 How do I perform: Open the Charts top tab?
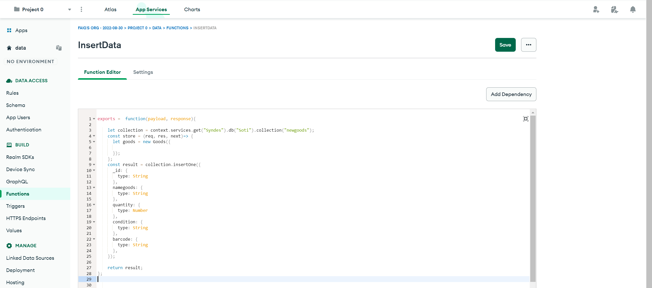point(192,9)
